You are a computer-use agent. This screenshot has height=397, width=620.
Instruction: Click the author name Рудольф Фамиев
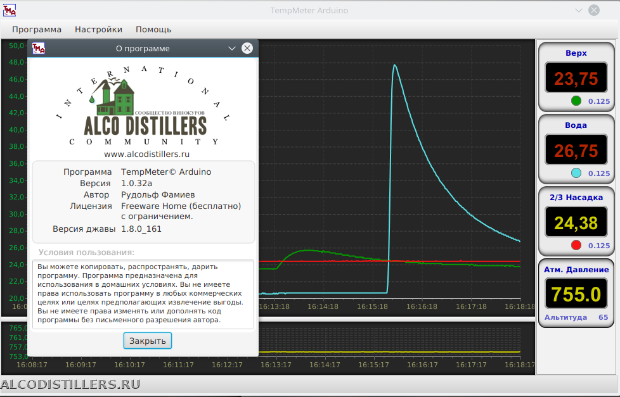pyautogui.click(x=158, y=195)
